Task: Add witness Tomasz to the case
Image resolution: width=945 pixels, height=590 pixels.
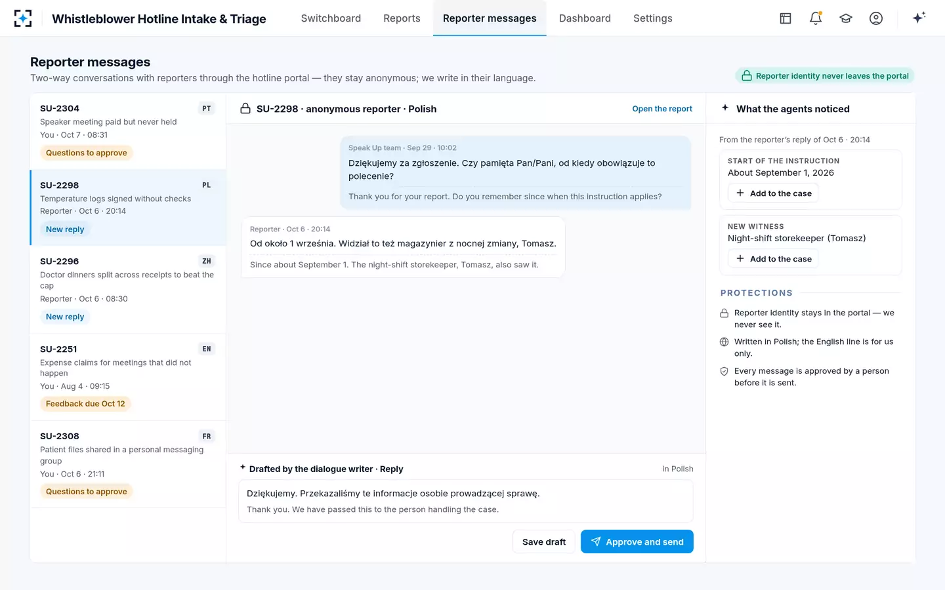Action: pyautogui.click(x=774, y=259)
